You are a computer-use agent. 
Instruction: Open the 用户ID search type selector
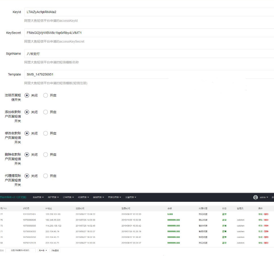coord(43,250)
